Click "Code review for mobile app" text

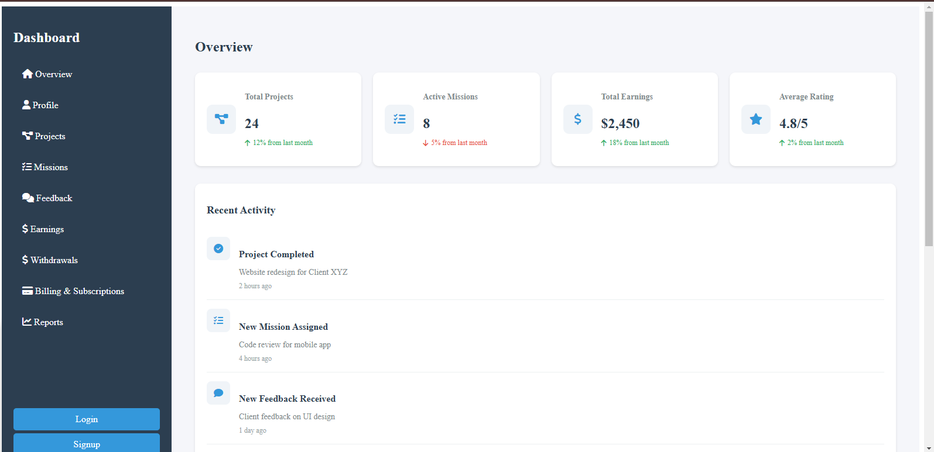pyautogui.click(x=285, y=344)
